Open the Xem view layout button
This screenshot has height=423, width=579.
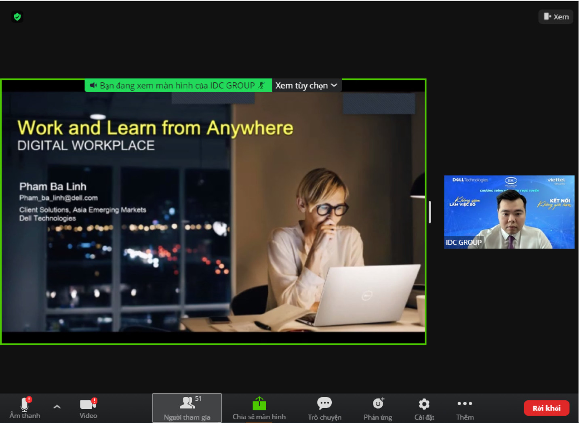556,17
